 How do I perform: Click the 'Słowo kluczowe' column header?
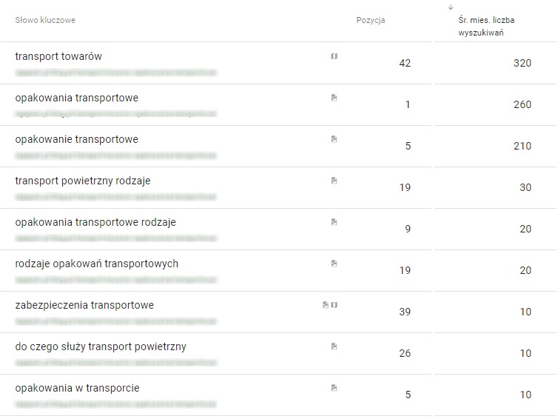[x=45, y=20]
